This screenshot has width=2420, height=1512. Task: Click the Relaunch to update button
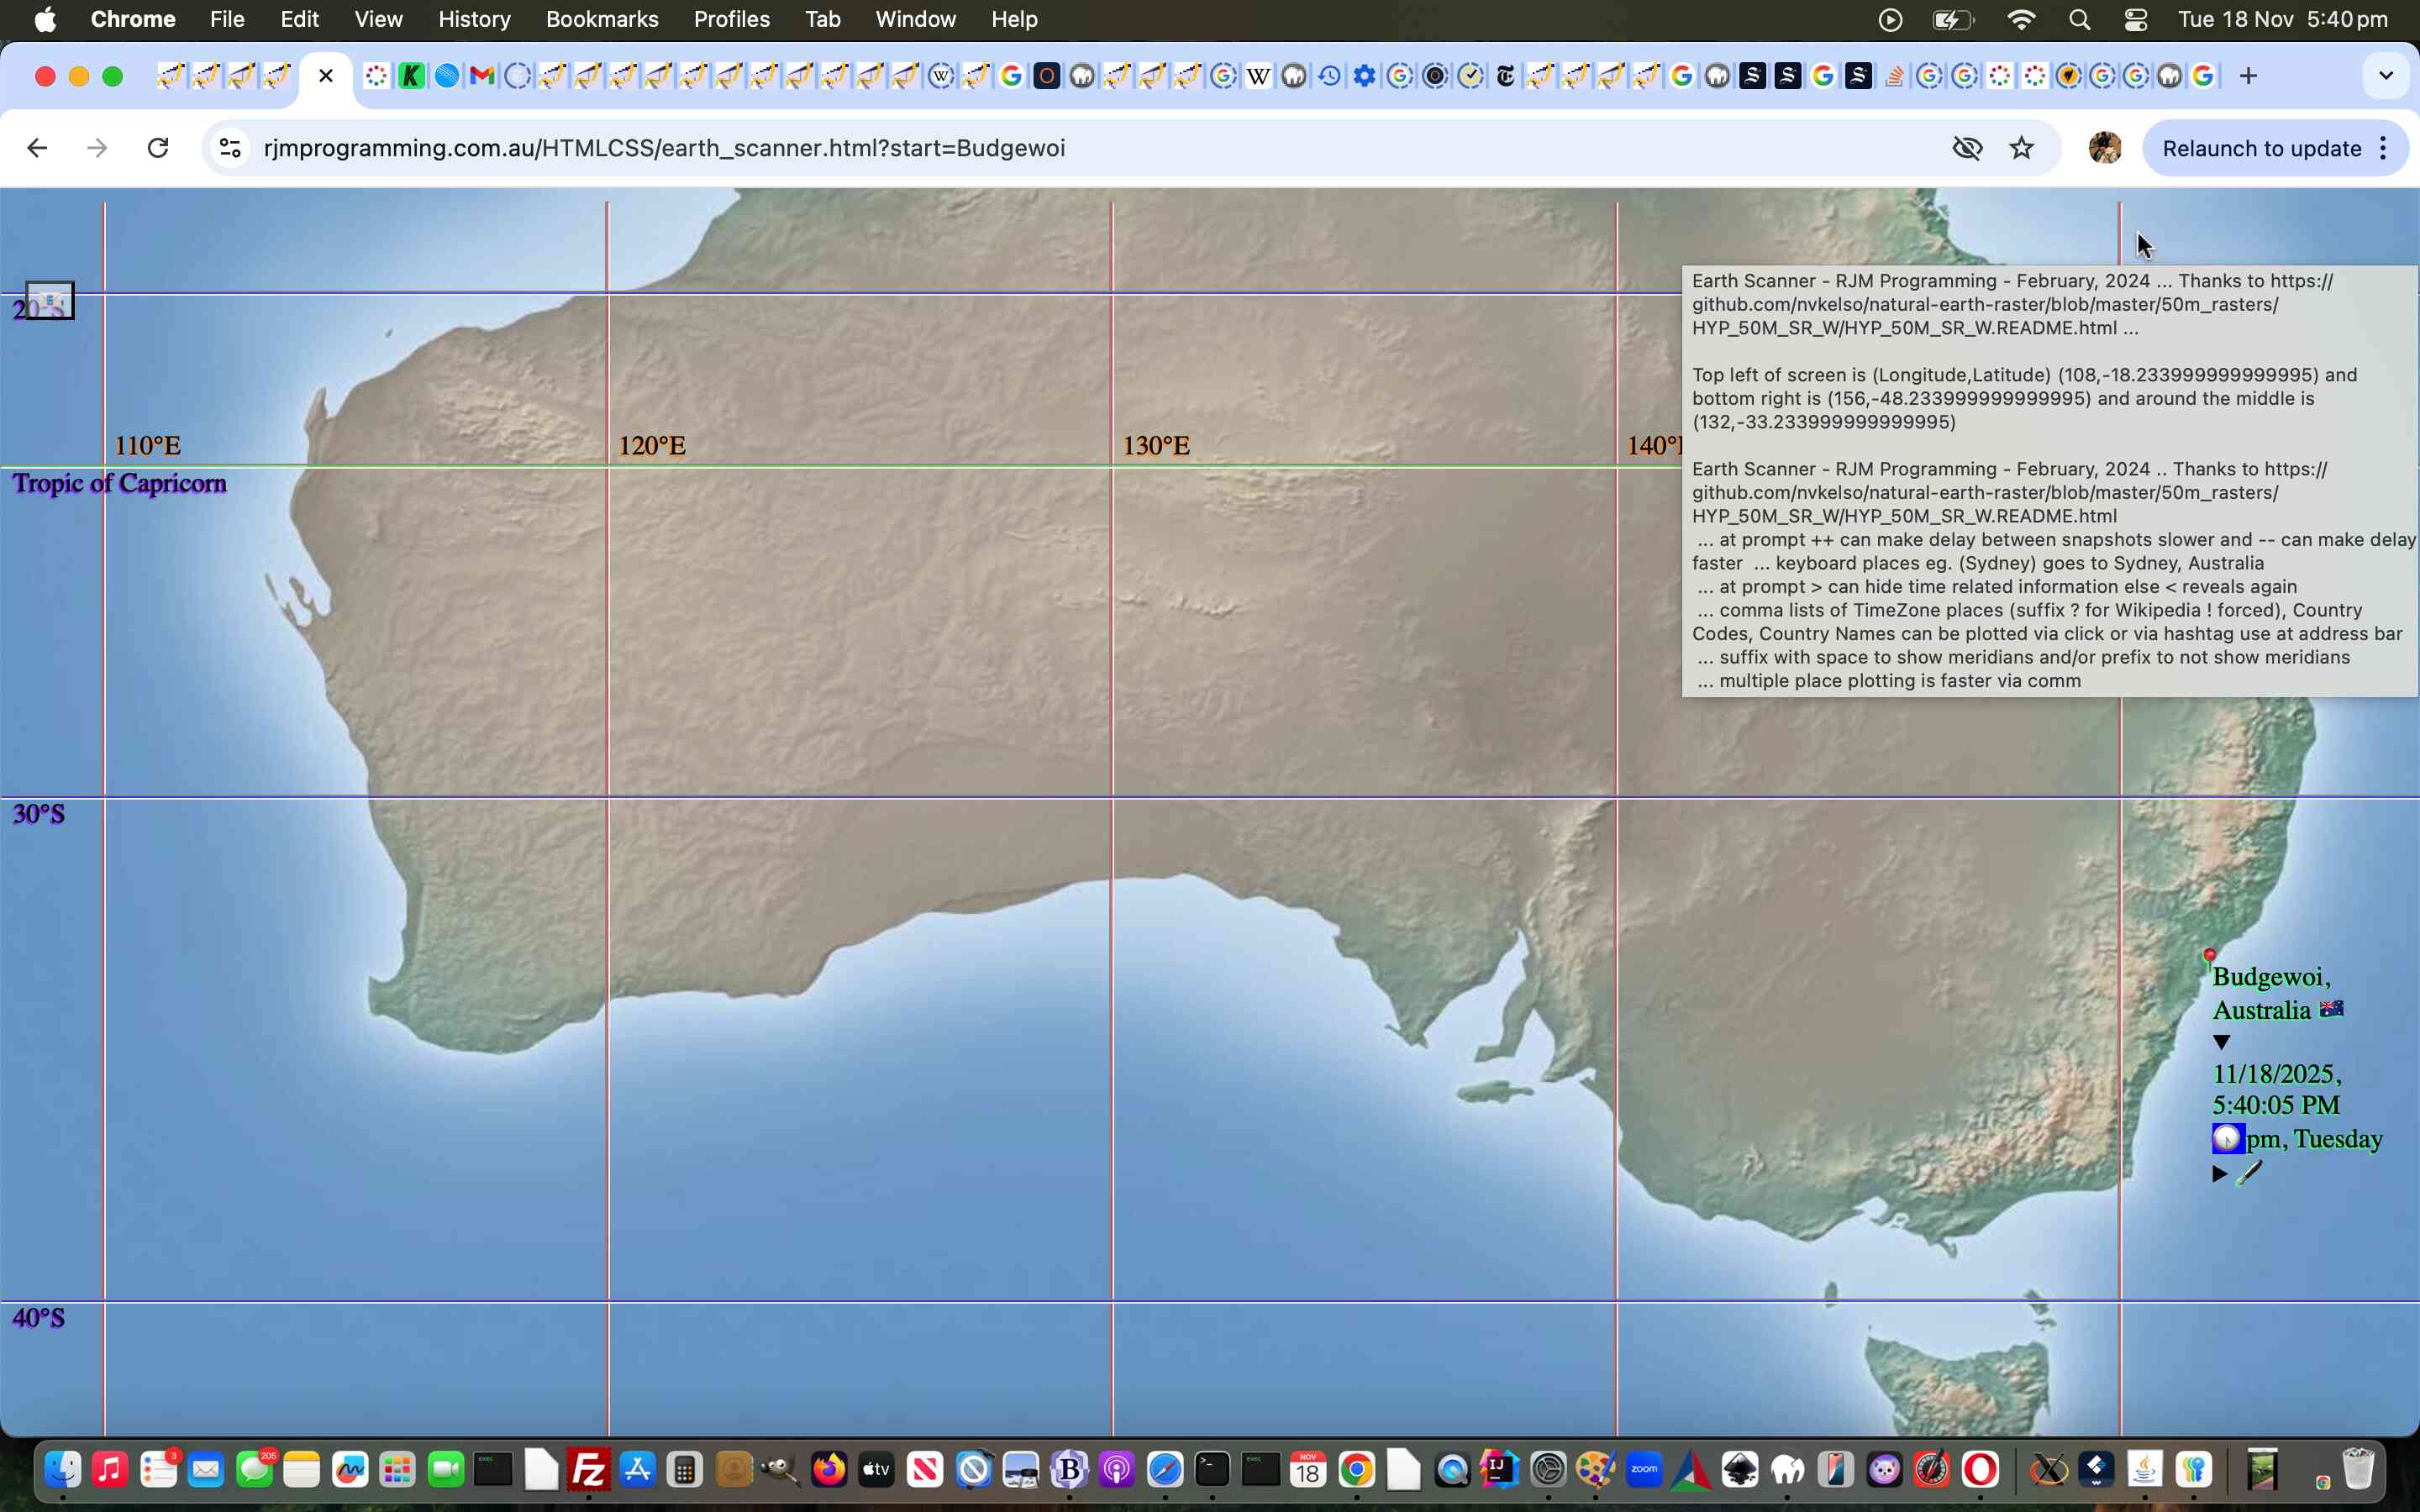(x=2262, y=147)
